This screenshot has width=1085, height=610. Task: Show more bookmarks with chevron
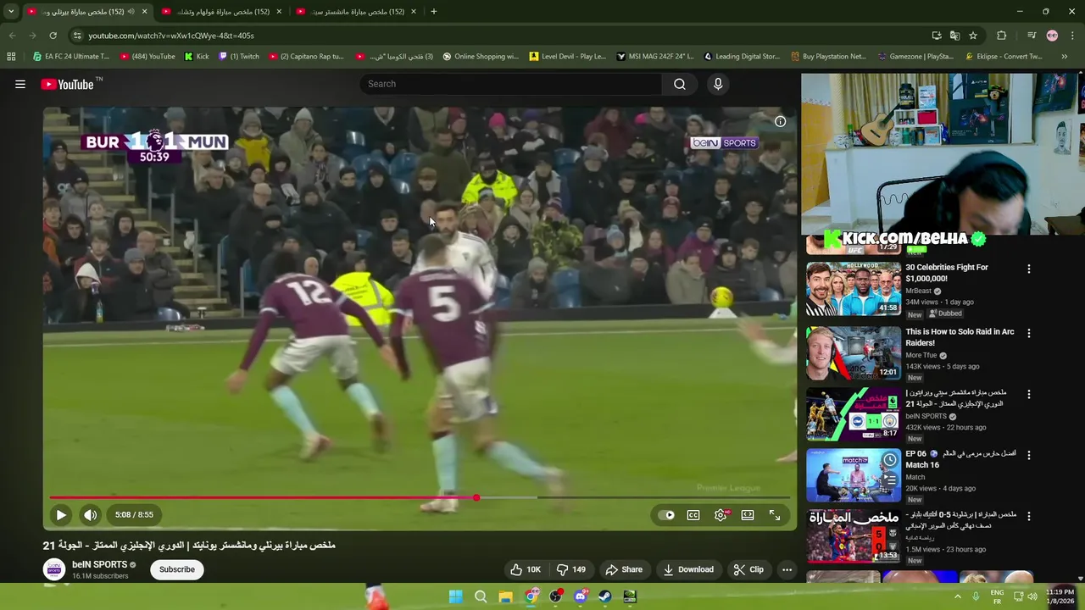[1065, 57]
